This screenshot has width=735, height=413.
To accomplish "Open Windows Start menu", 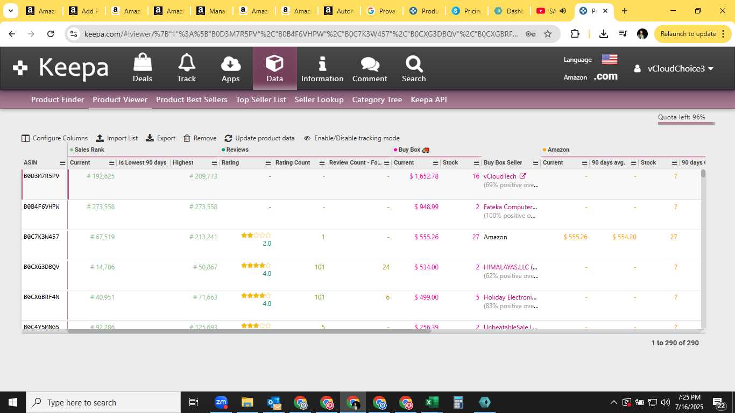I will coord(13,402).
